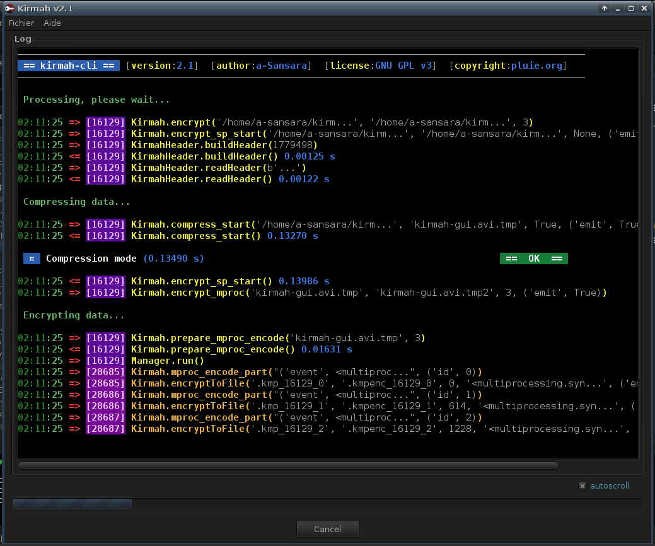Viewport: 655px width, 546px height.
Task: Click the autoscroll label text
Action: [609, 485]
